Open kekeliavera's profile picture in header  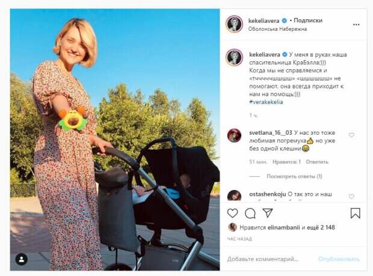pyautogui.click(x=234, y=24)
